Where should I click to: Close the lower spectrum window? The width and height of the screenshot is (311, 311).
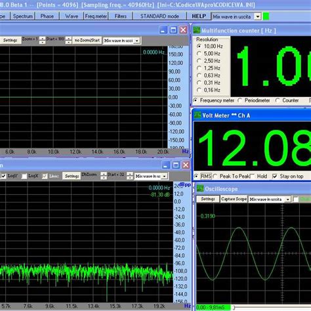click(x=186, y=165)
